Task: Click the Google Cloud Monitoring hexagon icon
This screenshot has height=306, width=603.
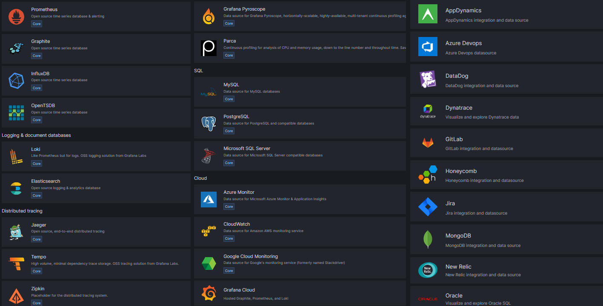Action: [x=209, y=263]
